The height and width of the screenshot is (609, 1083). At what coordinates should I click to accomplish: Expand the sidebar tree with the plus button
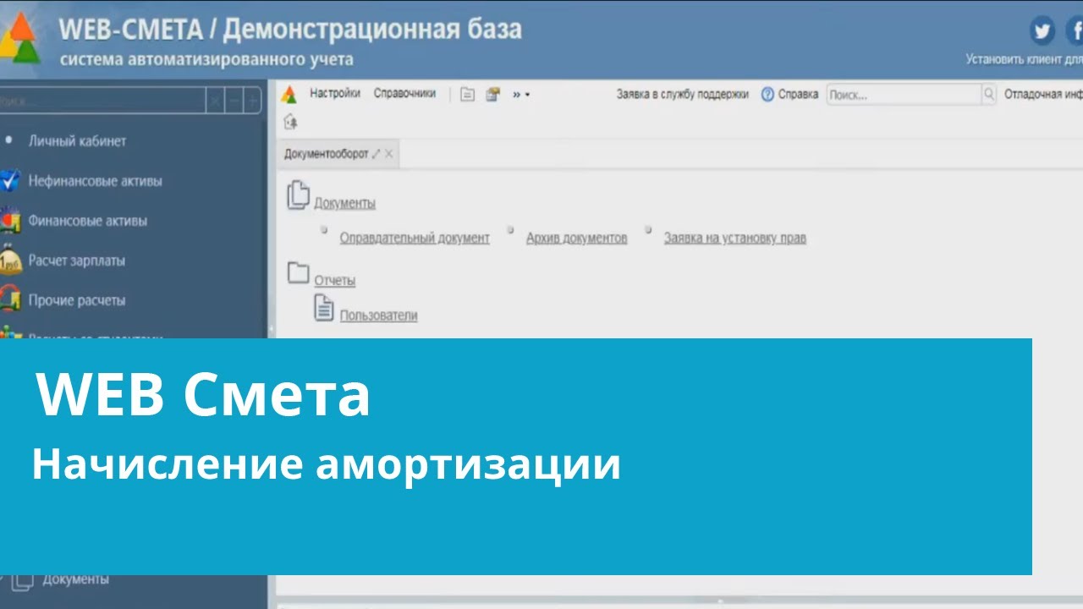coord(252,101)
